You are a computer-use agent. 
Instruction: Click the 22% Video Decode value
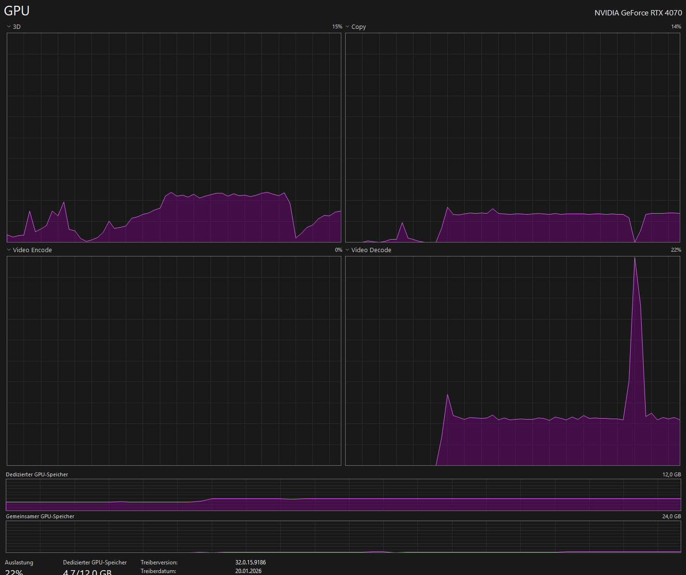point(676,250)
